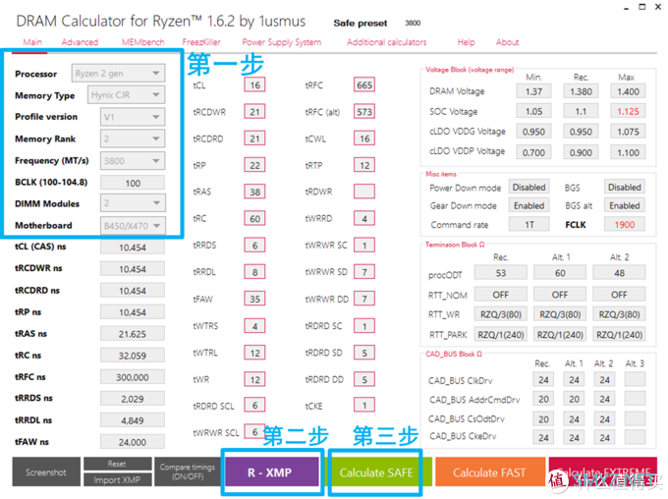This screenshot has height=499, width=668.
Task: Click the tRP value field 22
Action: click(x=254, y=165)
